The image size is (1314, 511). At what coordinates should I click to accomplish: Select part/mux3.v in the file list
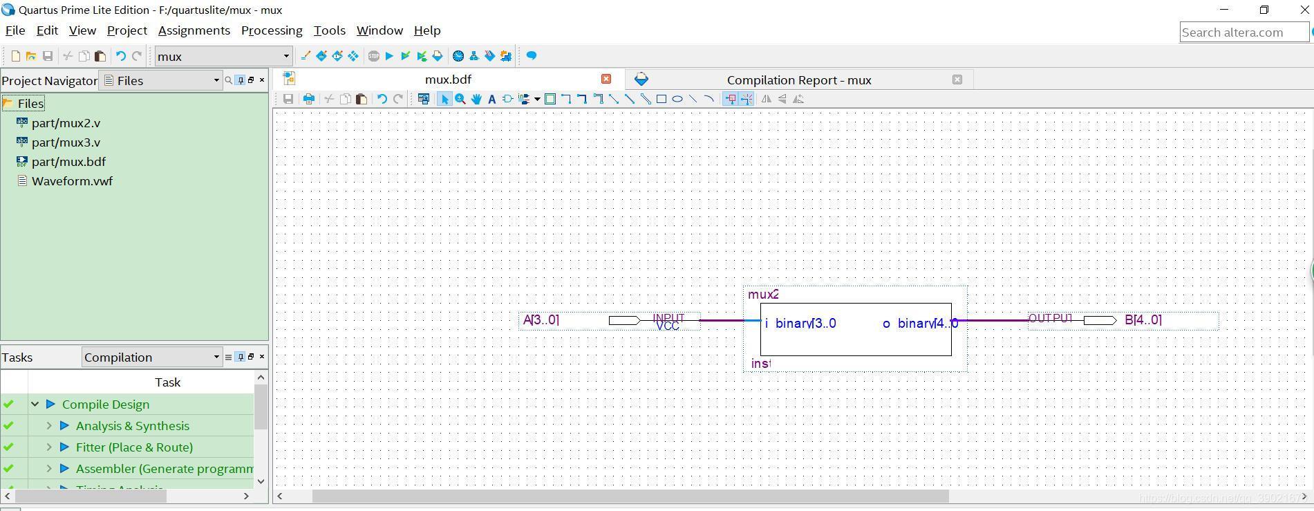66,142
